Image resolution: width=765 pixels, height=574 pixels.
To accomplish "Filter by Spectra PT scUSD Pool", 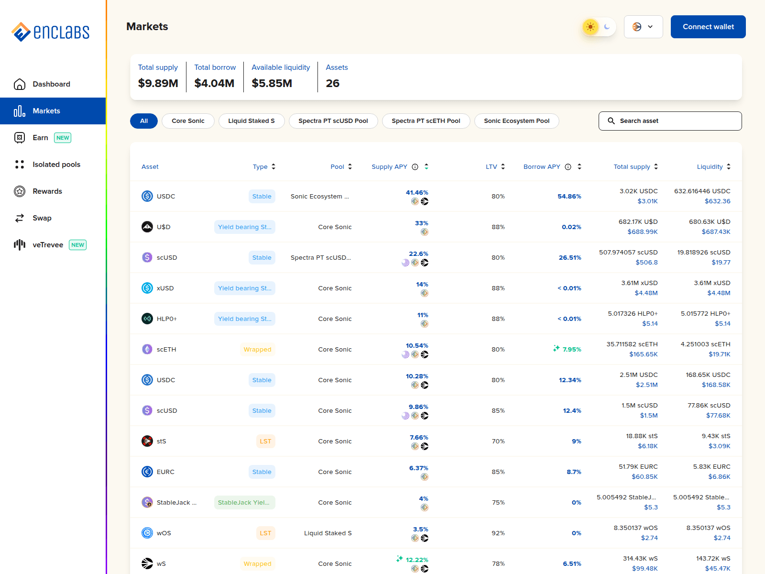I will (333, 121).
